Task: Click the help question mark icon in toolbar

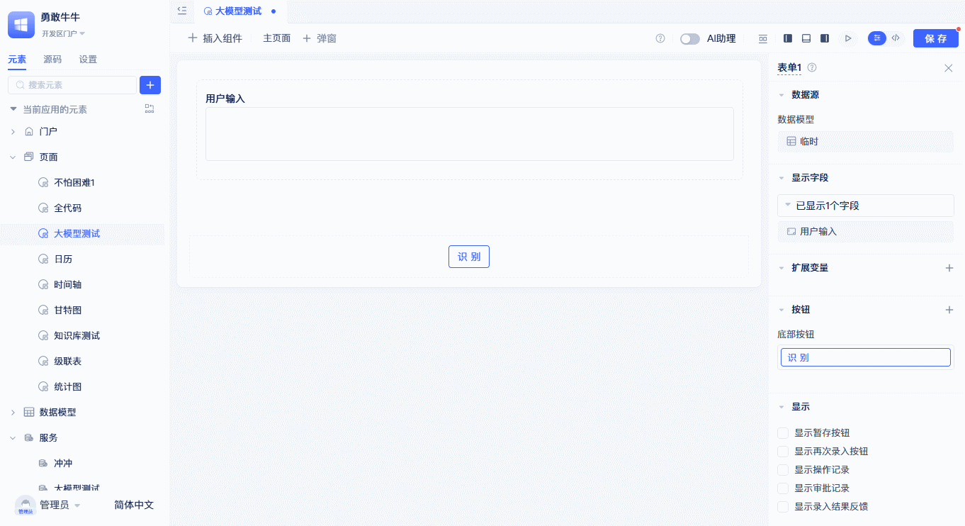Action: [x=660, y=38]
